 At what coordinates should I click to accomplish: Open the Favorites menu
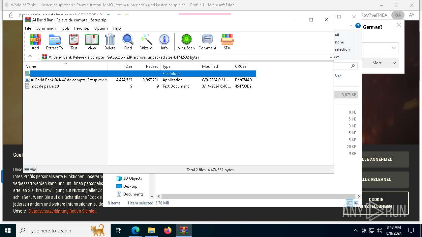pyautogui.click(x=82, y=28)
